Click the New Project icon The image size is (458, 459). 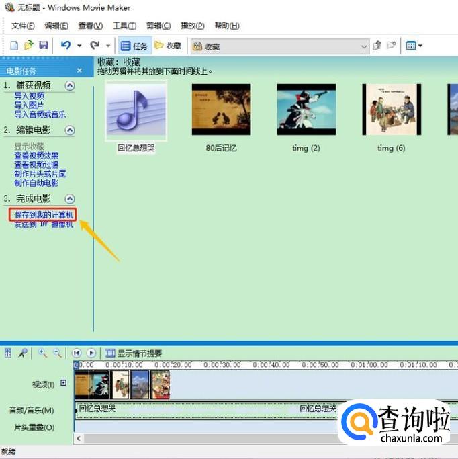[x=14, y=46]
